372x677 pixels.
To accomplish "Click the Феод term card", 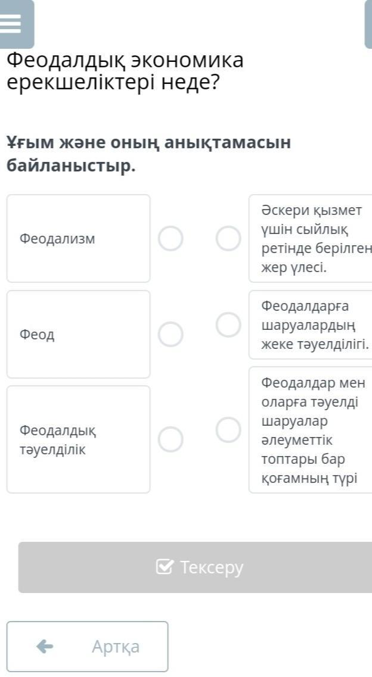I will pyautogui.click(x=78, y=334).
